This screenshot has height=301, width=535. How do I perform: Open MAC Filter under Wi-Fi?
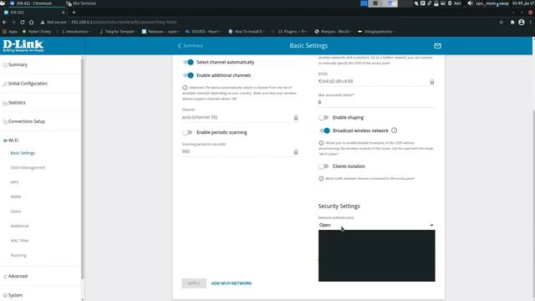click(x=19, y=241)
